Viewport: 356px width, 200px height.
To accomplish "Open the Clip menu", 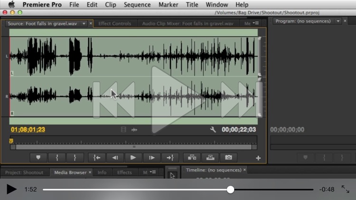I will [x=111, y=5].
